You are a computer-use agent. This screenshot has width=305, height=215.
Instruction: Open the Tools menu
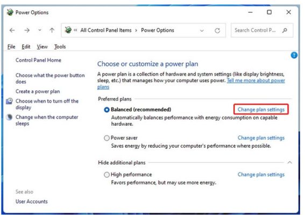click(60, 47)
